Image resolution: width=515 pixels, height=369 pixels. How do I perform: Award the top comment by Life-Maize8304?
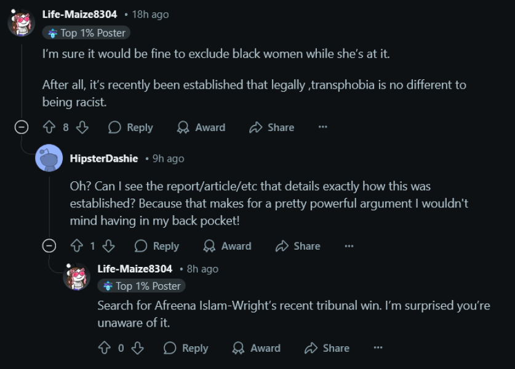(201, 127)
